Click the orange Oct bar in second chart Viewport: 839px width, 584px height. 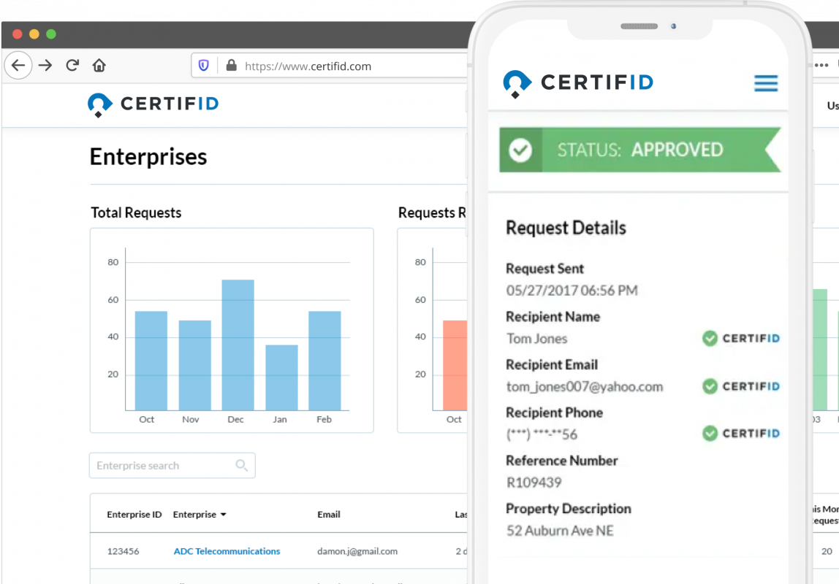click(x=455, y=366)
